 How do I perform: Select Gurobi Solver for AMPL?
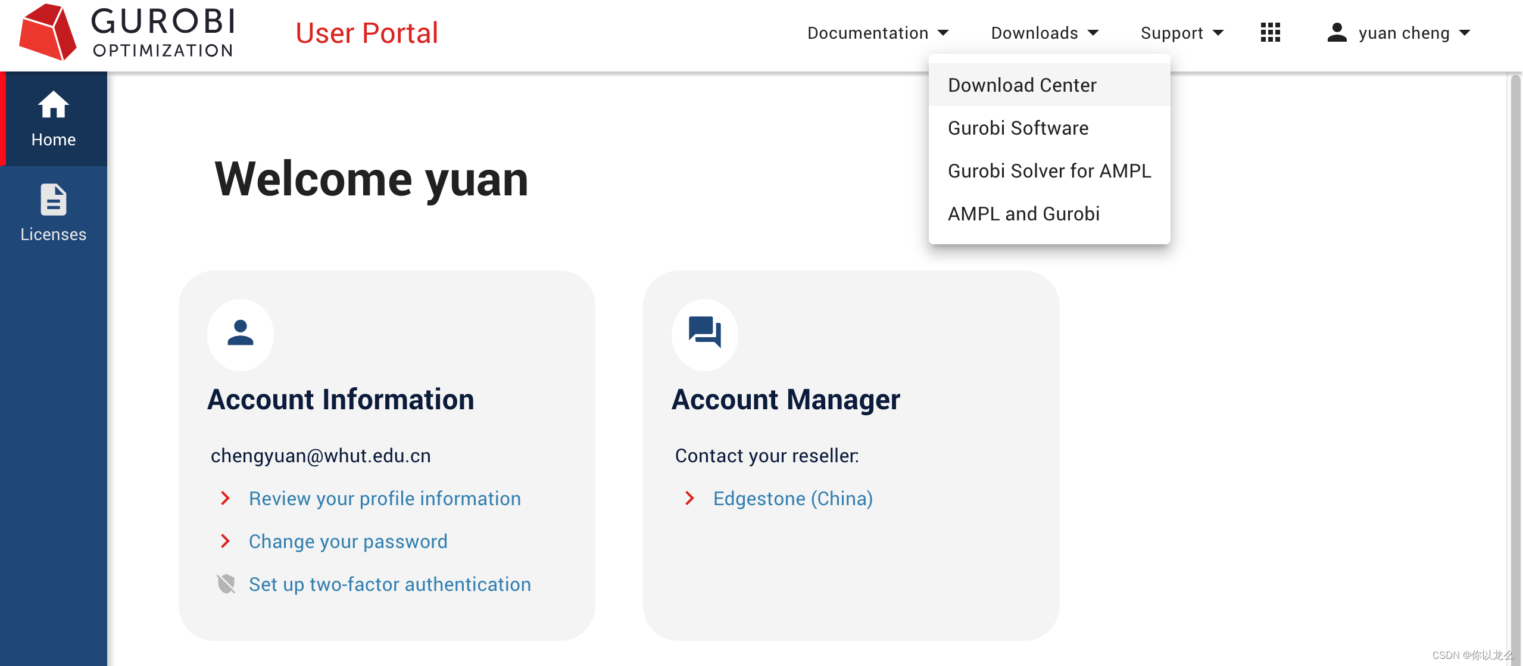[x=1049, y=171]
